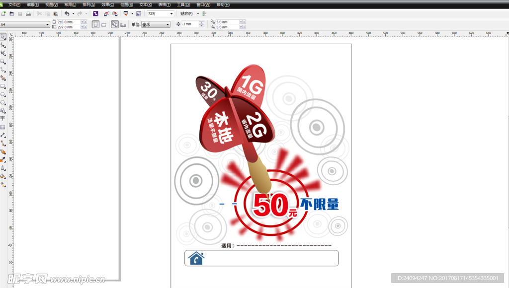Apply page layout to current page only
This screenshot has width=509, height=288.
point(123,24)
